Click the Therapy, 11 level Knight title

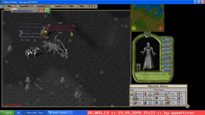tap(152, 74)
